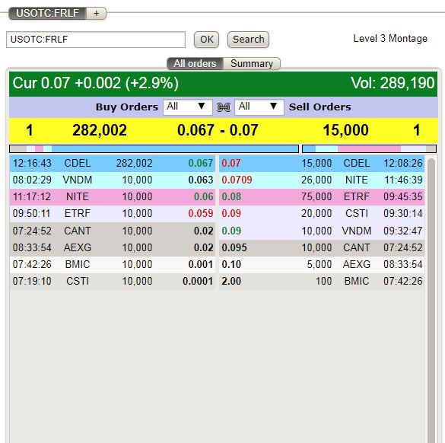The image size is (445, 443).
Task: Select CDEL buy order at 0.067
Action: [113, 164]
